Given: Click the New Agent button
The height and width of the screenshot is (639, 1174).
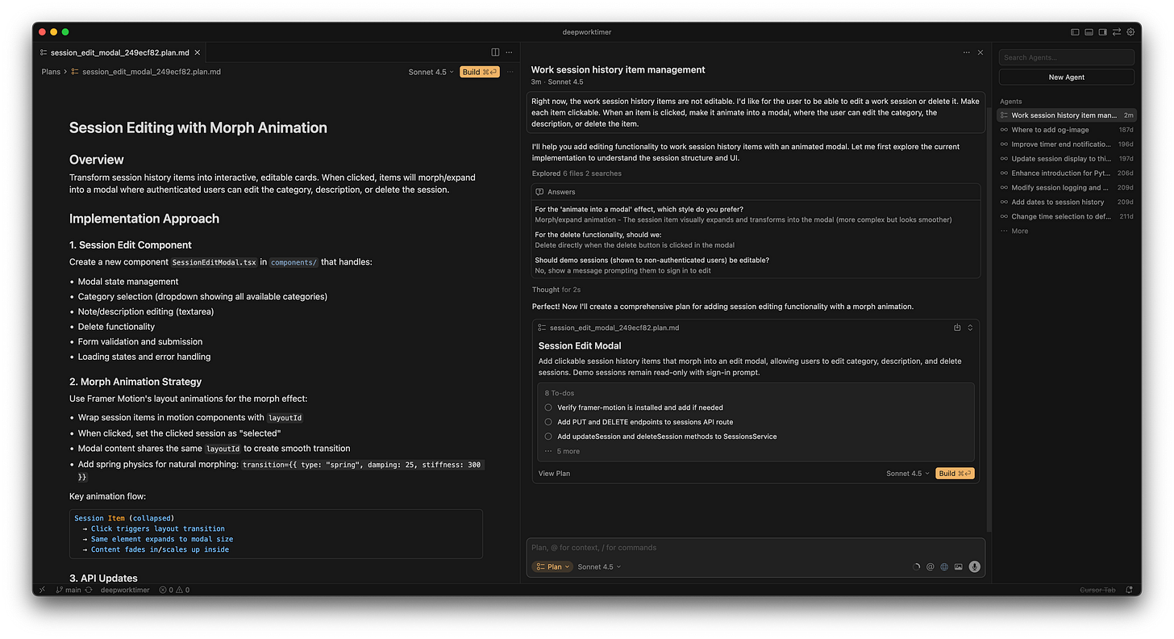Looking at the screenshot, I should click(1066, 77).
